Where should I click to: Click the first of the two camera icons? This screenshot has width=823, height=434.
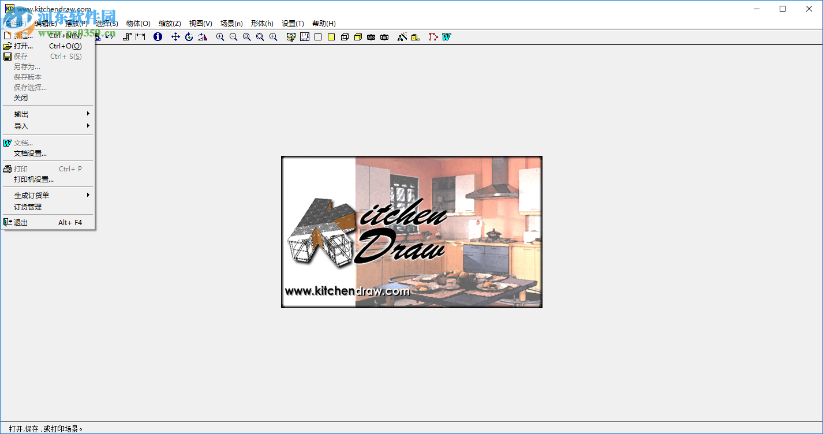pos(371,37)
